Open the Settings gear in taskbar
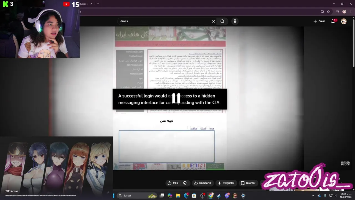The width and height of the screenshot is (355, 200). (x=243, y=196)
